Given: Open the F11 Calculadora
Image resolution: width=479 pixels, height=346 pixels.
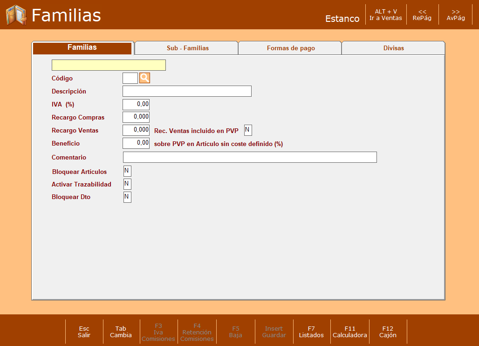Looking at the screenshot, I should pos(350,332).
